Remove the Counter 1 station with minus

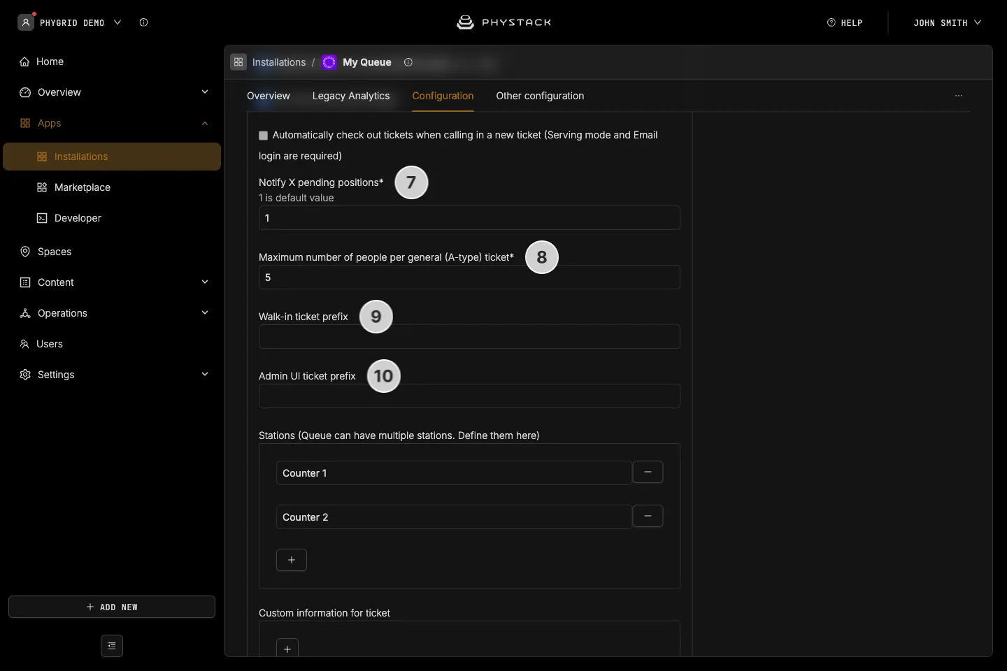pos(648,472)
